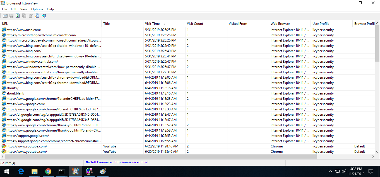The height and width of the screenshot is (177, 380).
Task: Open the Options menu
Action: 37,9
